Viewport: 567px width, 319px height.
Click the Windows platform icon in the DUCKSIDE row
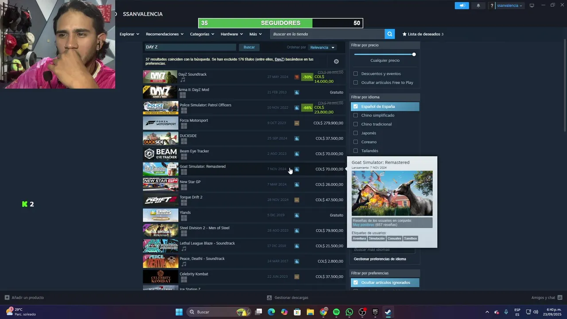183,141
